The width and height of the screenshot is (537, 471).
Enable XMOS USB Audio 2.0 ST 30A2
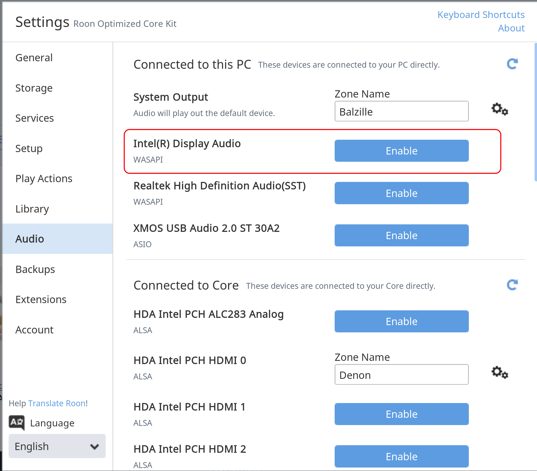click(401, 235)
